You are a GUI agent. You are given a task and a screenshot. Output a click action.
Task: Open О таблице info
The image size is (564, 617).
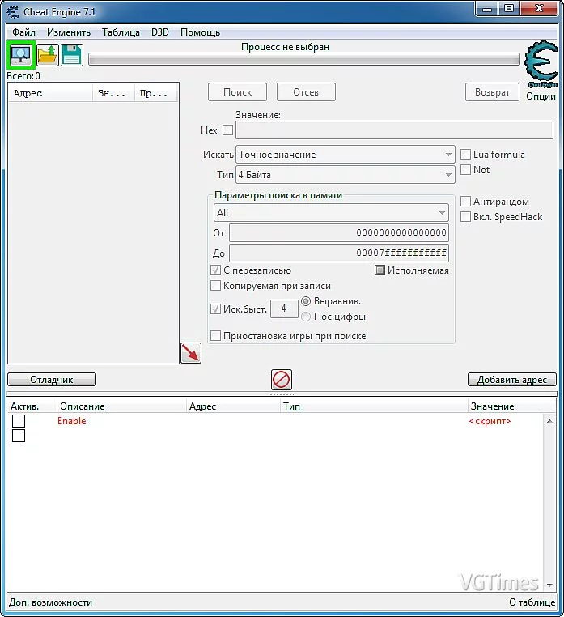532,602
